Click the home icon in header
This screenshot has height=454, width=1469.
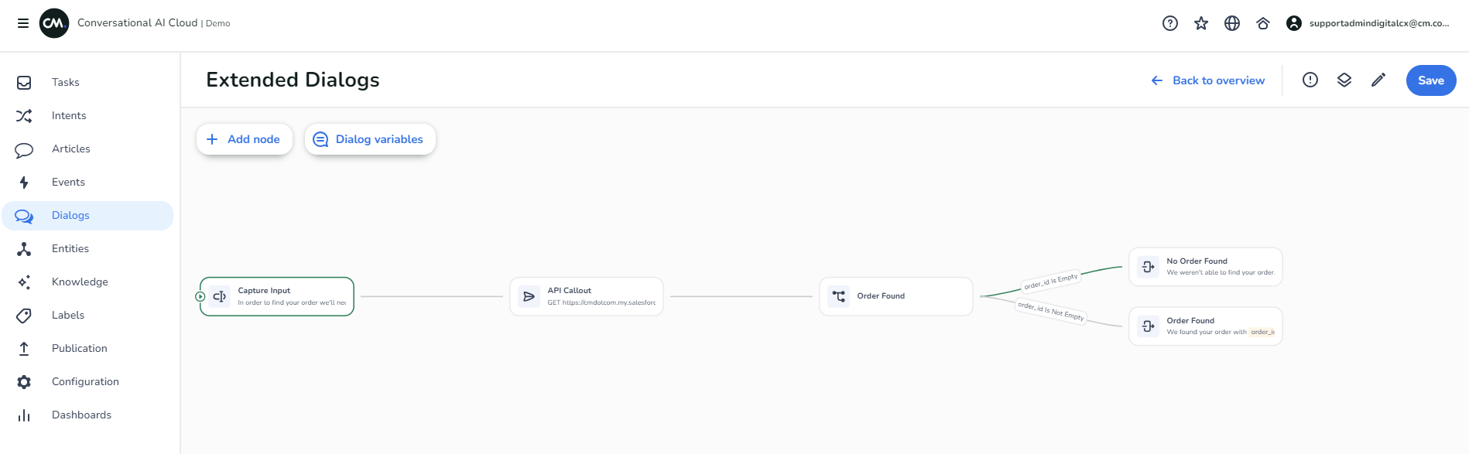point(1263,23)
